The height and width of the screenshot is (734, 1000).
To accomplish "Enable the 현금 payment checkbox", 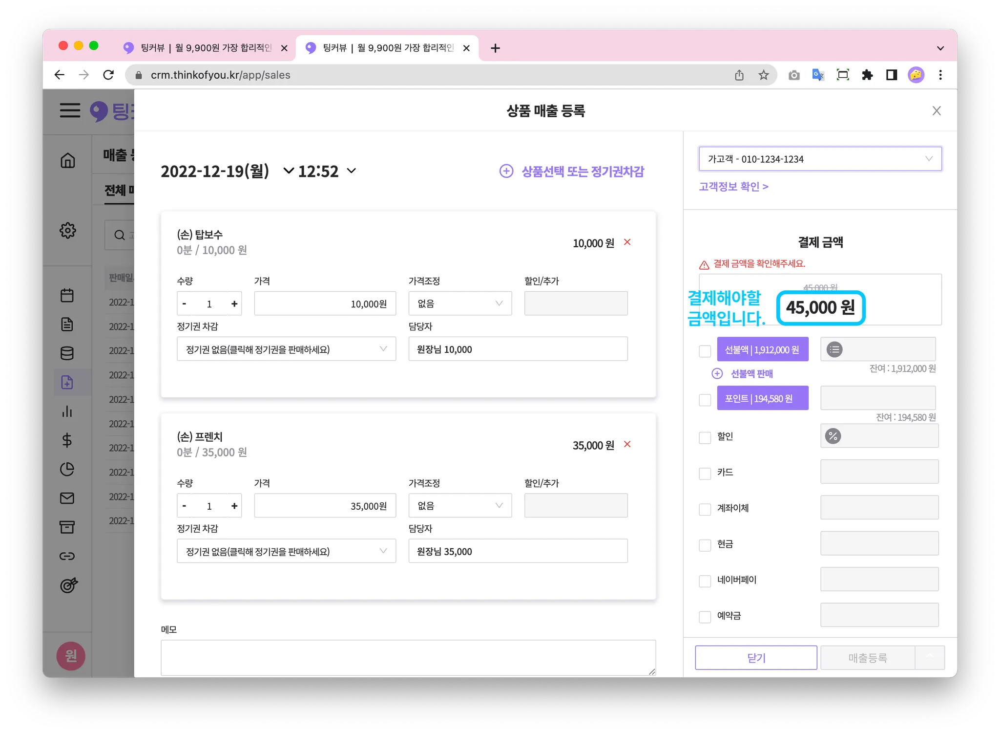I will pos(705,545).
